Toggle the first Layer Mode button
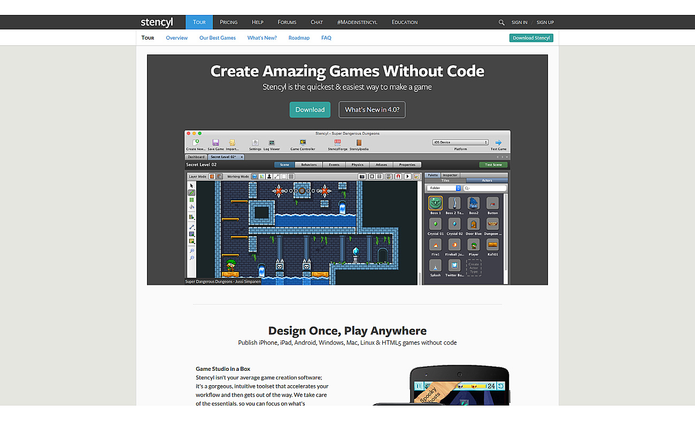The image size is (695, 421). [212, 176]
